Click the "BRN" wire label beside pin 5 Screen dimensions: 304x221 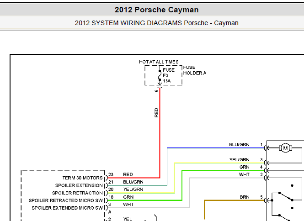244,197
